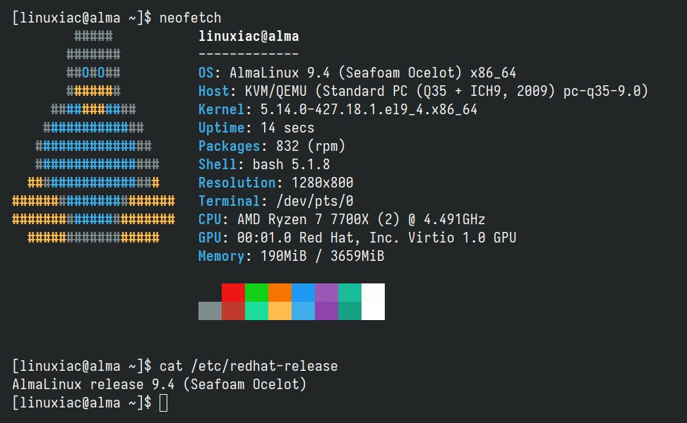Click the 'GPU' label
The width and height of the screenshot is (687, 423).
(x=210, y=238)
